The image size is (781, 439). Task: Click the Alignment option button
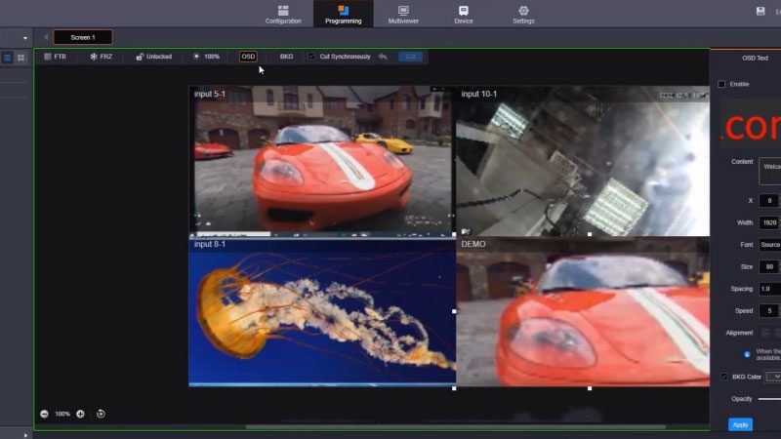click(765, 333)
